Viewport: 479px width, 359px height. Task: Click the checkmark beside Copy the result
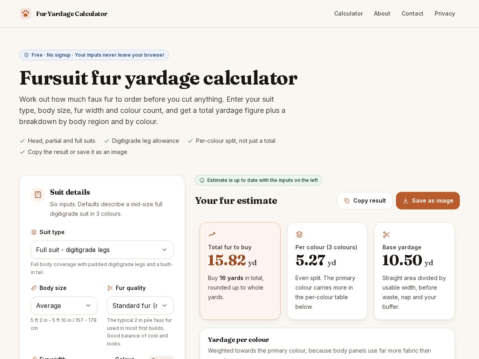[22, 152]
